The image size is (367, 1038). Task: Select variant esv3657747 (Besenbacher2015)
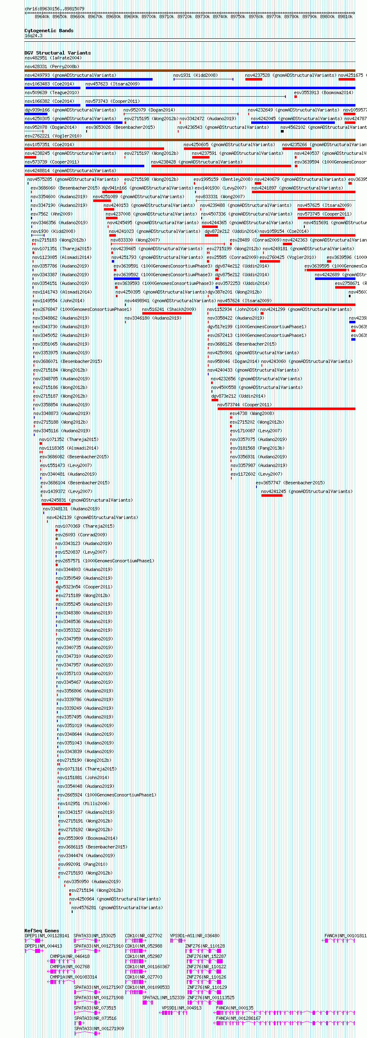[x=290, y=483]
